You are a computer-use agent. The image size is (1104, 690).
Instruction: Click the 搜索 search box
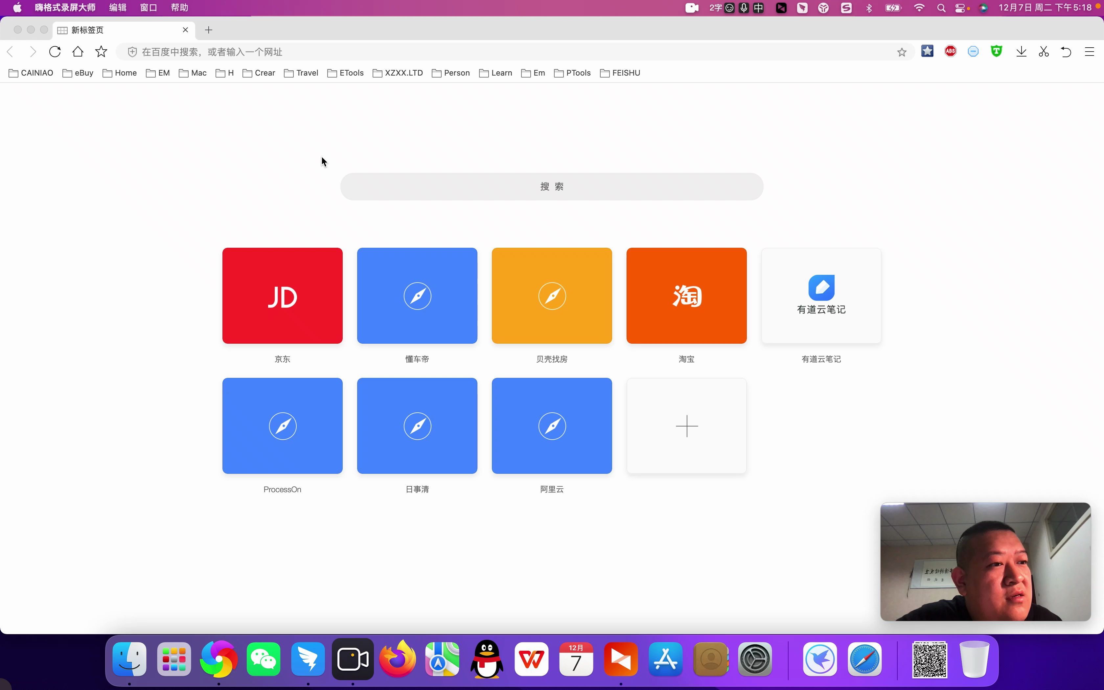[x=552, y=187]
